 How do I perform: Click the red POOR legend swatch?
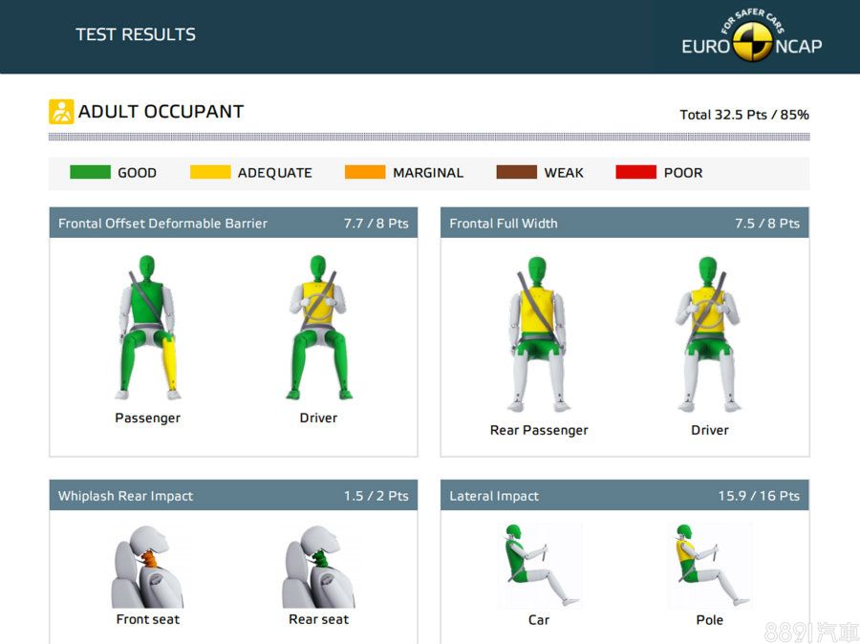pos(635,173)
